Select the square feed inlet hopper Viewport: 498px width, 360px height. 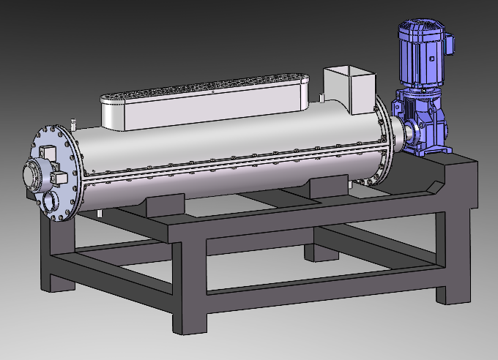pos(349,88)
